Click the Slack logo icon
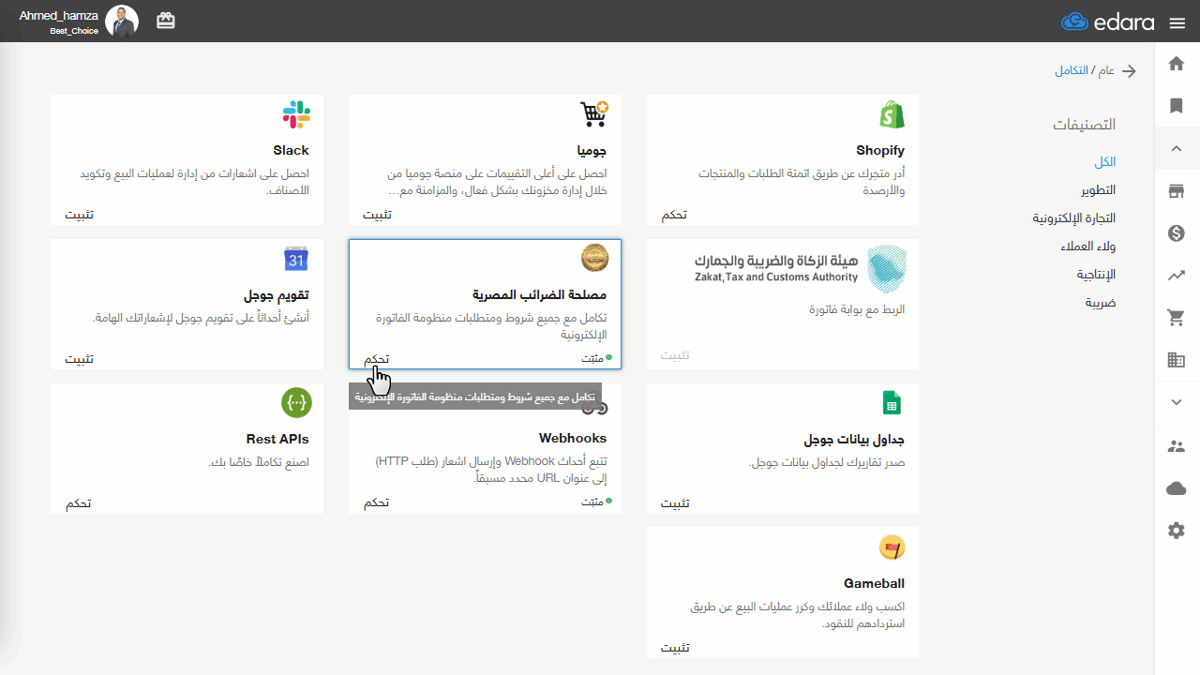Image resolution: width=1200 pixels, height=675 pixels. 296,114
